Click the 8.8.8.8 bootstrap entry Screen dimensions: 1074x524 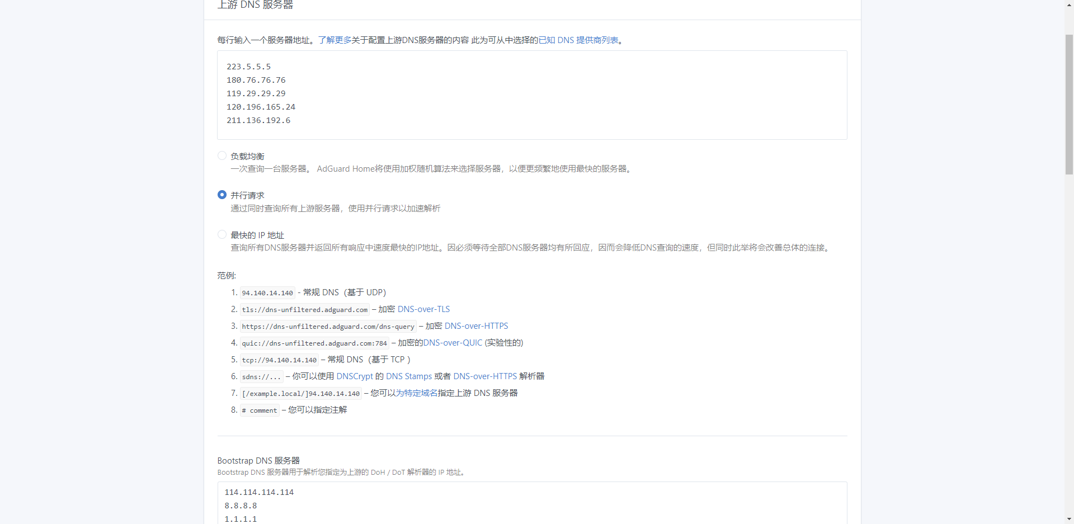[x=241, y=506]
